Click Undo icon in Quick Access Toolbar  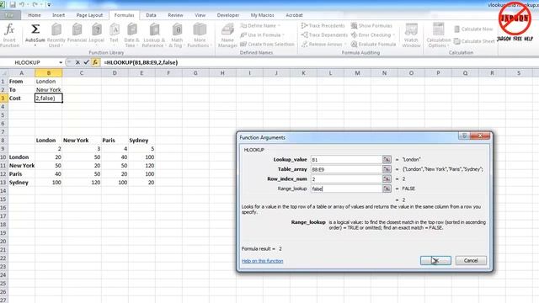click(23, 4)
